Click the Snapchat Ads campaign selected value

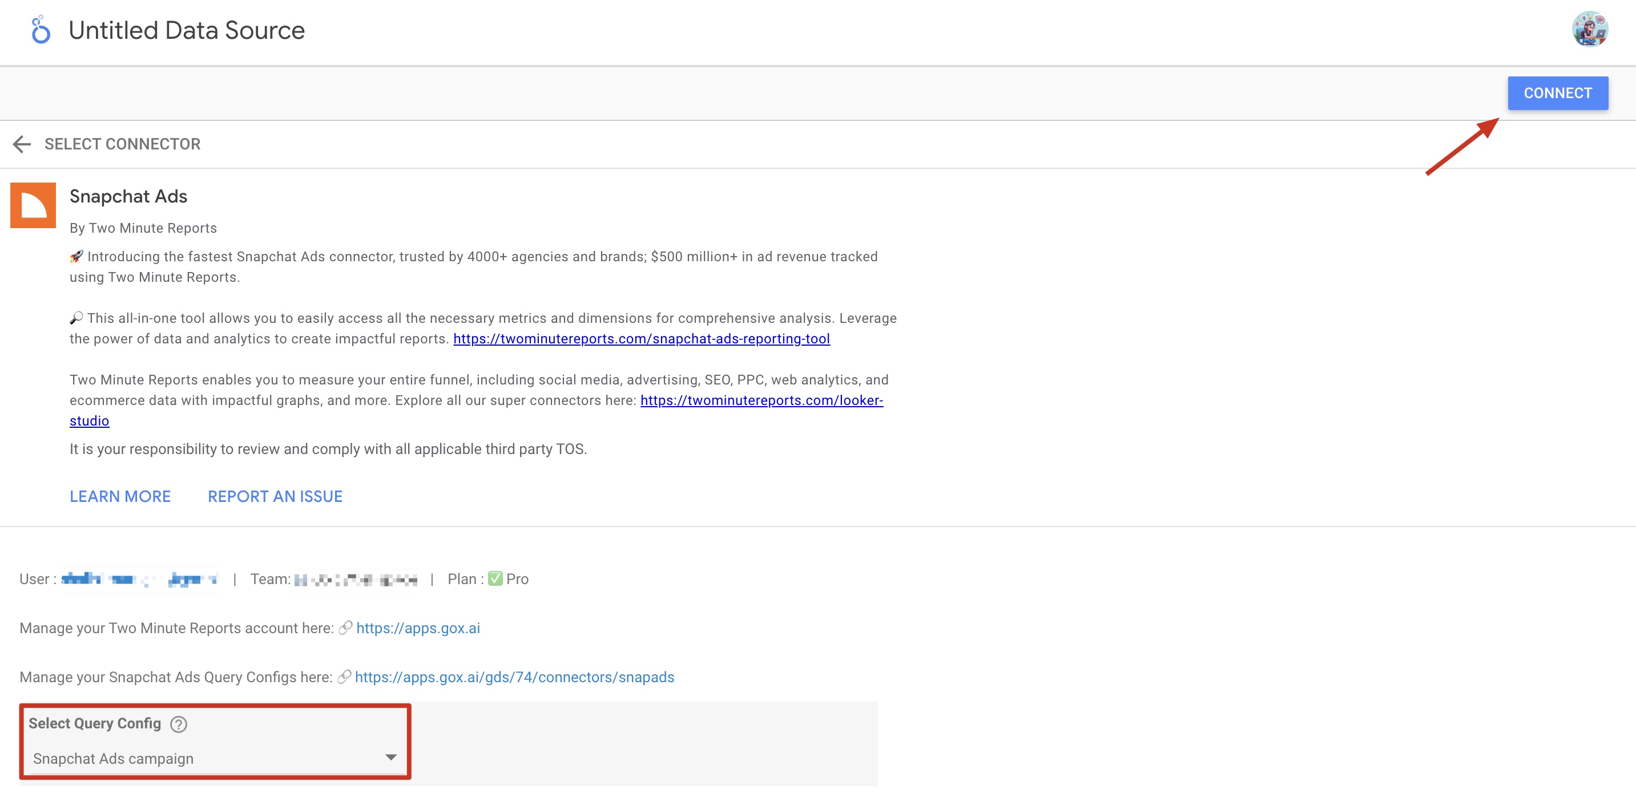point(113,759)
